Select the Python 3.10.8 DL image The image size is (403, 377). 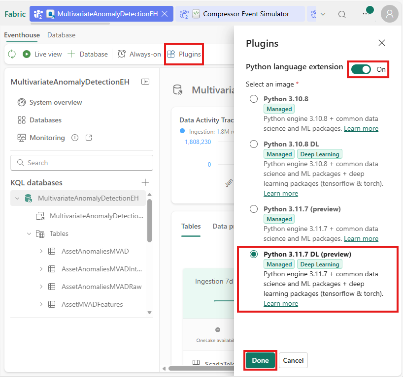click(x=254, y=144)
